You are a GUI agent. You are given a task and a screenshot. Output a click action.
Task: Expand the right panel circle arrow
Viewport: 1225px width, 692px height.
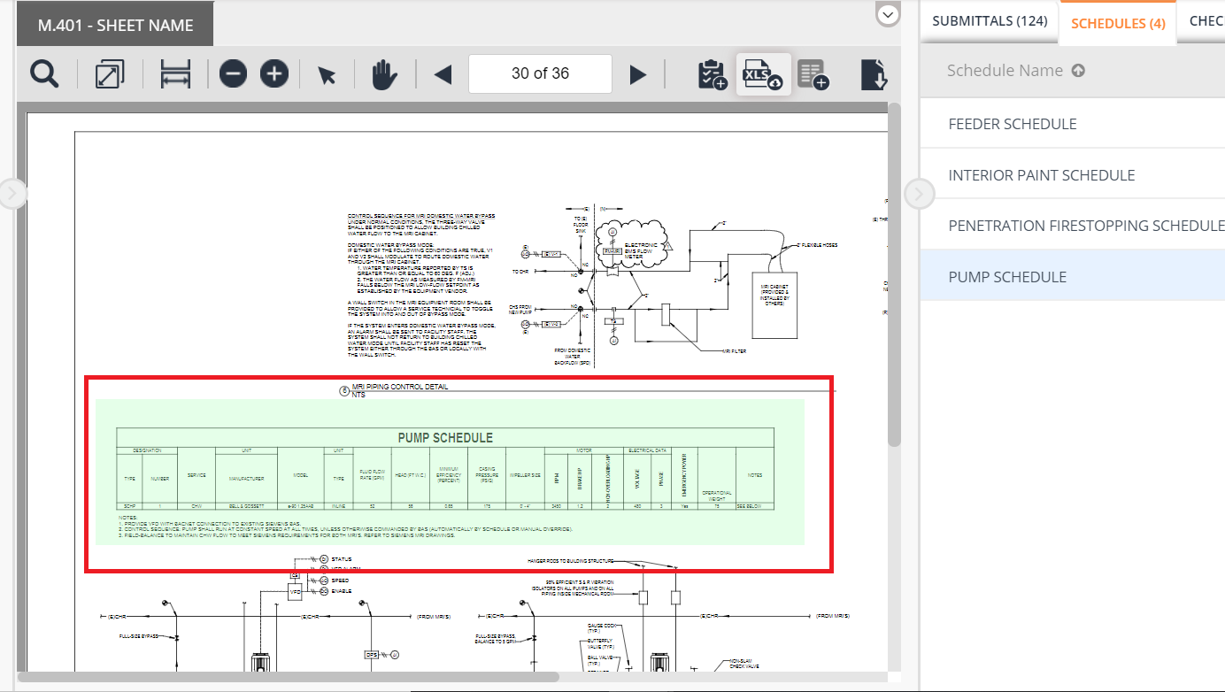(x=920, y=194)
